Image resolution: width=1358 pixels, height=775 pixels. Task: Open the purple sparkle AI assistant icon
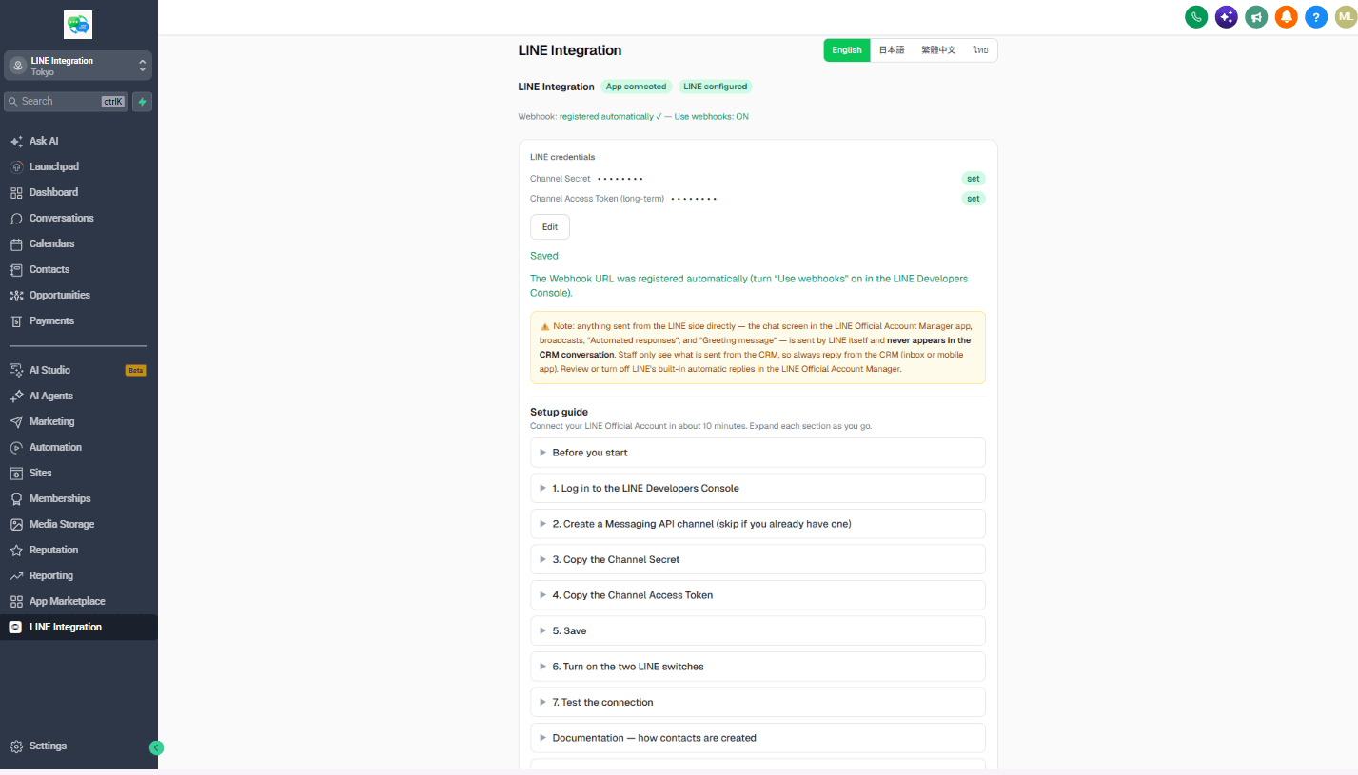point(1226,16)
